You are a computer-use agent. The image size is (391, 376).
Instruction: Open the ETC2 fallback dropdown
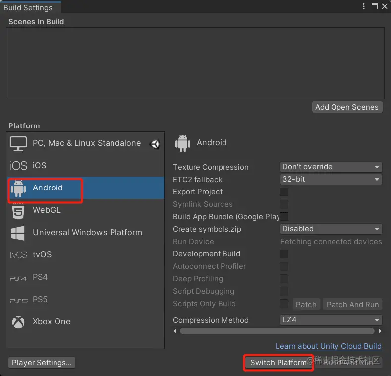[x=331, y=179]
